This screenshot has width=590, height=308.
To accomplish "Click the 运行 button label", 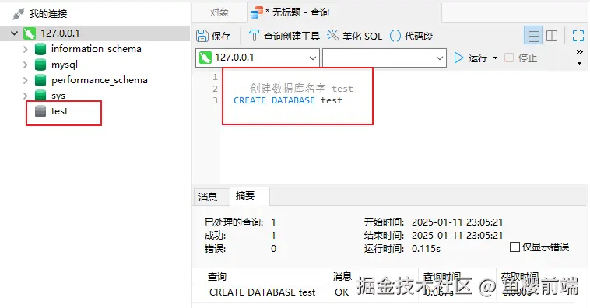I will click(x=477, y=58).
